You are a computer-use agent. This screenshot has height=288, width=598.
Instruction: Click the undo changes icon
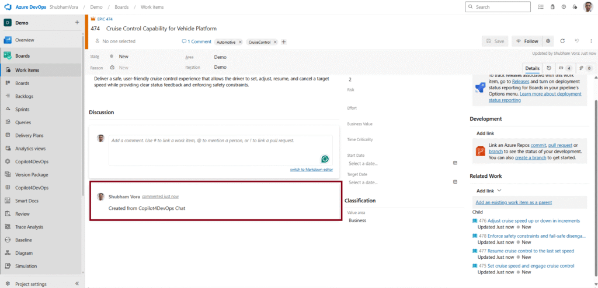coord(577,41)
